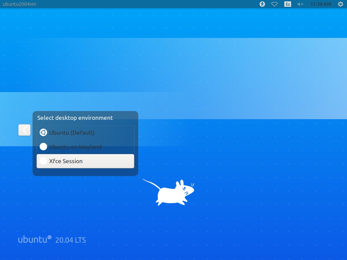Image resolution: width=347 pixels, height=260 pixels.
Task: Click the ubuntu2004vm hostname label
Action: coord(19,4)
